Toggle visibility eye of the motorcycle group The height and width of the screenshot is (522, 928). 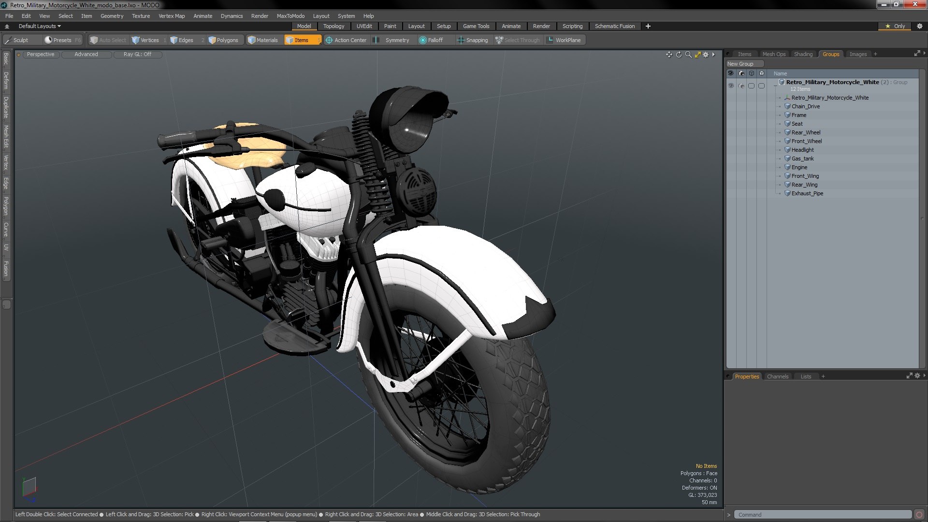click(x=731, y=86)
